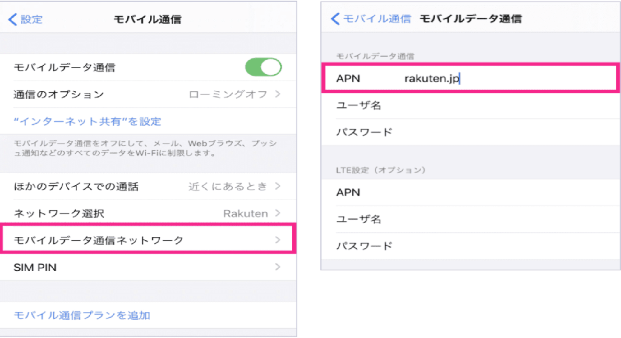Click the ローミングオフ value text

click(x=228, y=94)
